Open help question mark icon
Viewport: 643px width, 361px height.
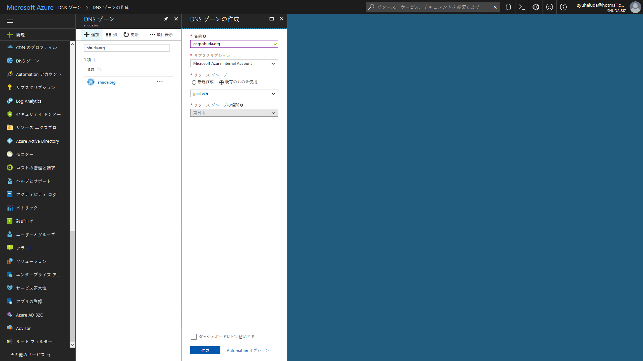pos(563,7)
